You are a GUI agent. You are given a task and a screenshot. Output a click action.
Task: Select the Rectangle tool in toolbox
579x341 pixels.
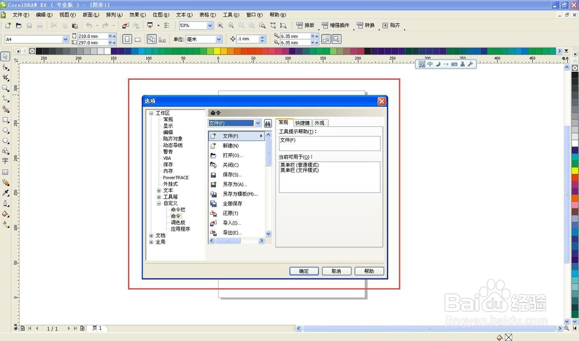5,120
